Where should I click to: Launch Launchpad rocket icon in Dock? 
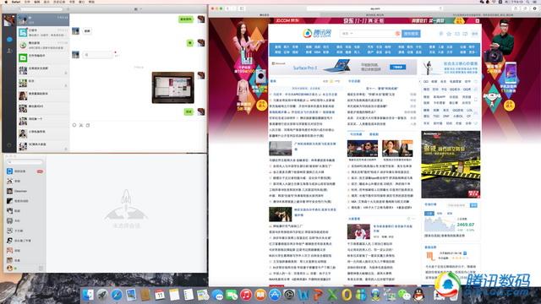click(101, 295)
